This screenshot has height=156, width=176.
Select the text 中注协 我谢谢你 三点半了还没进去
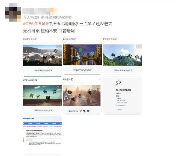[x=80, y=24]
